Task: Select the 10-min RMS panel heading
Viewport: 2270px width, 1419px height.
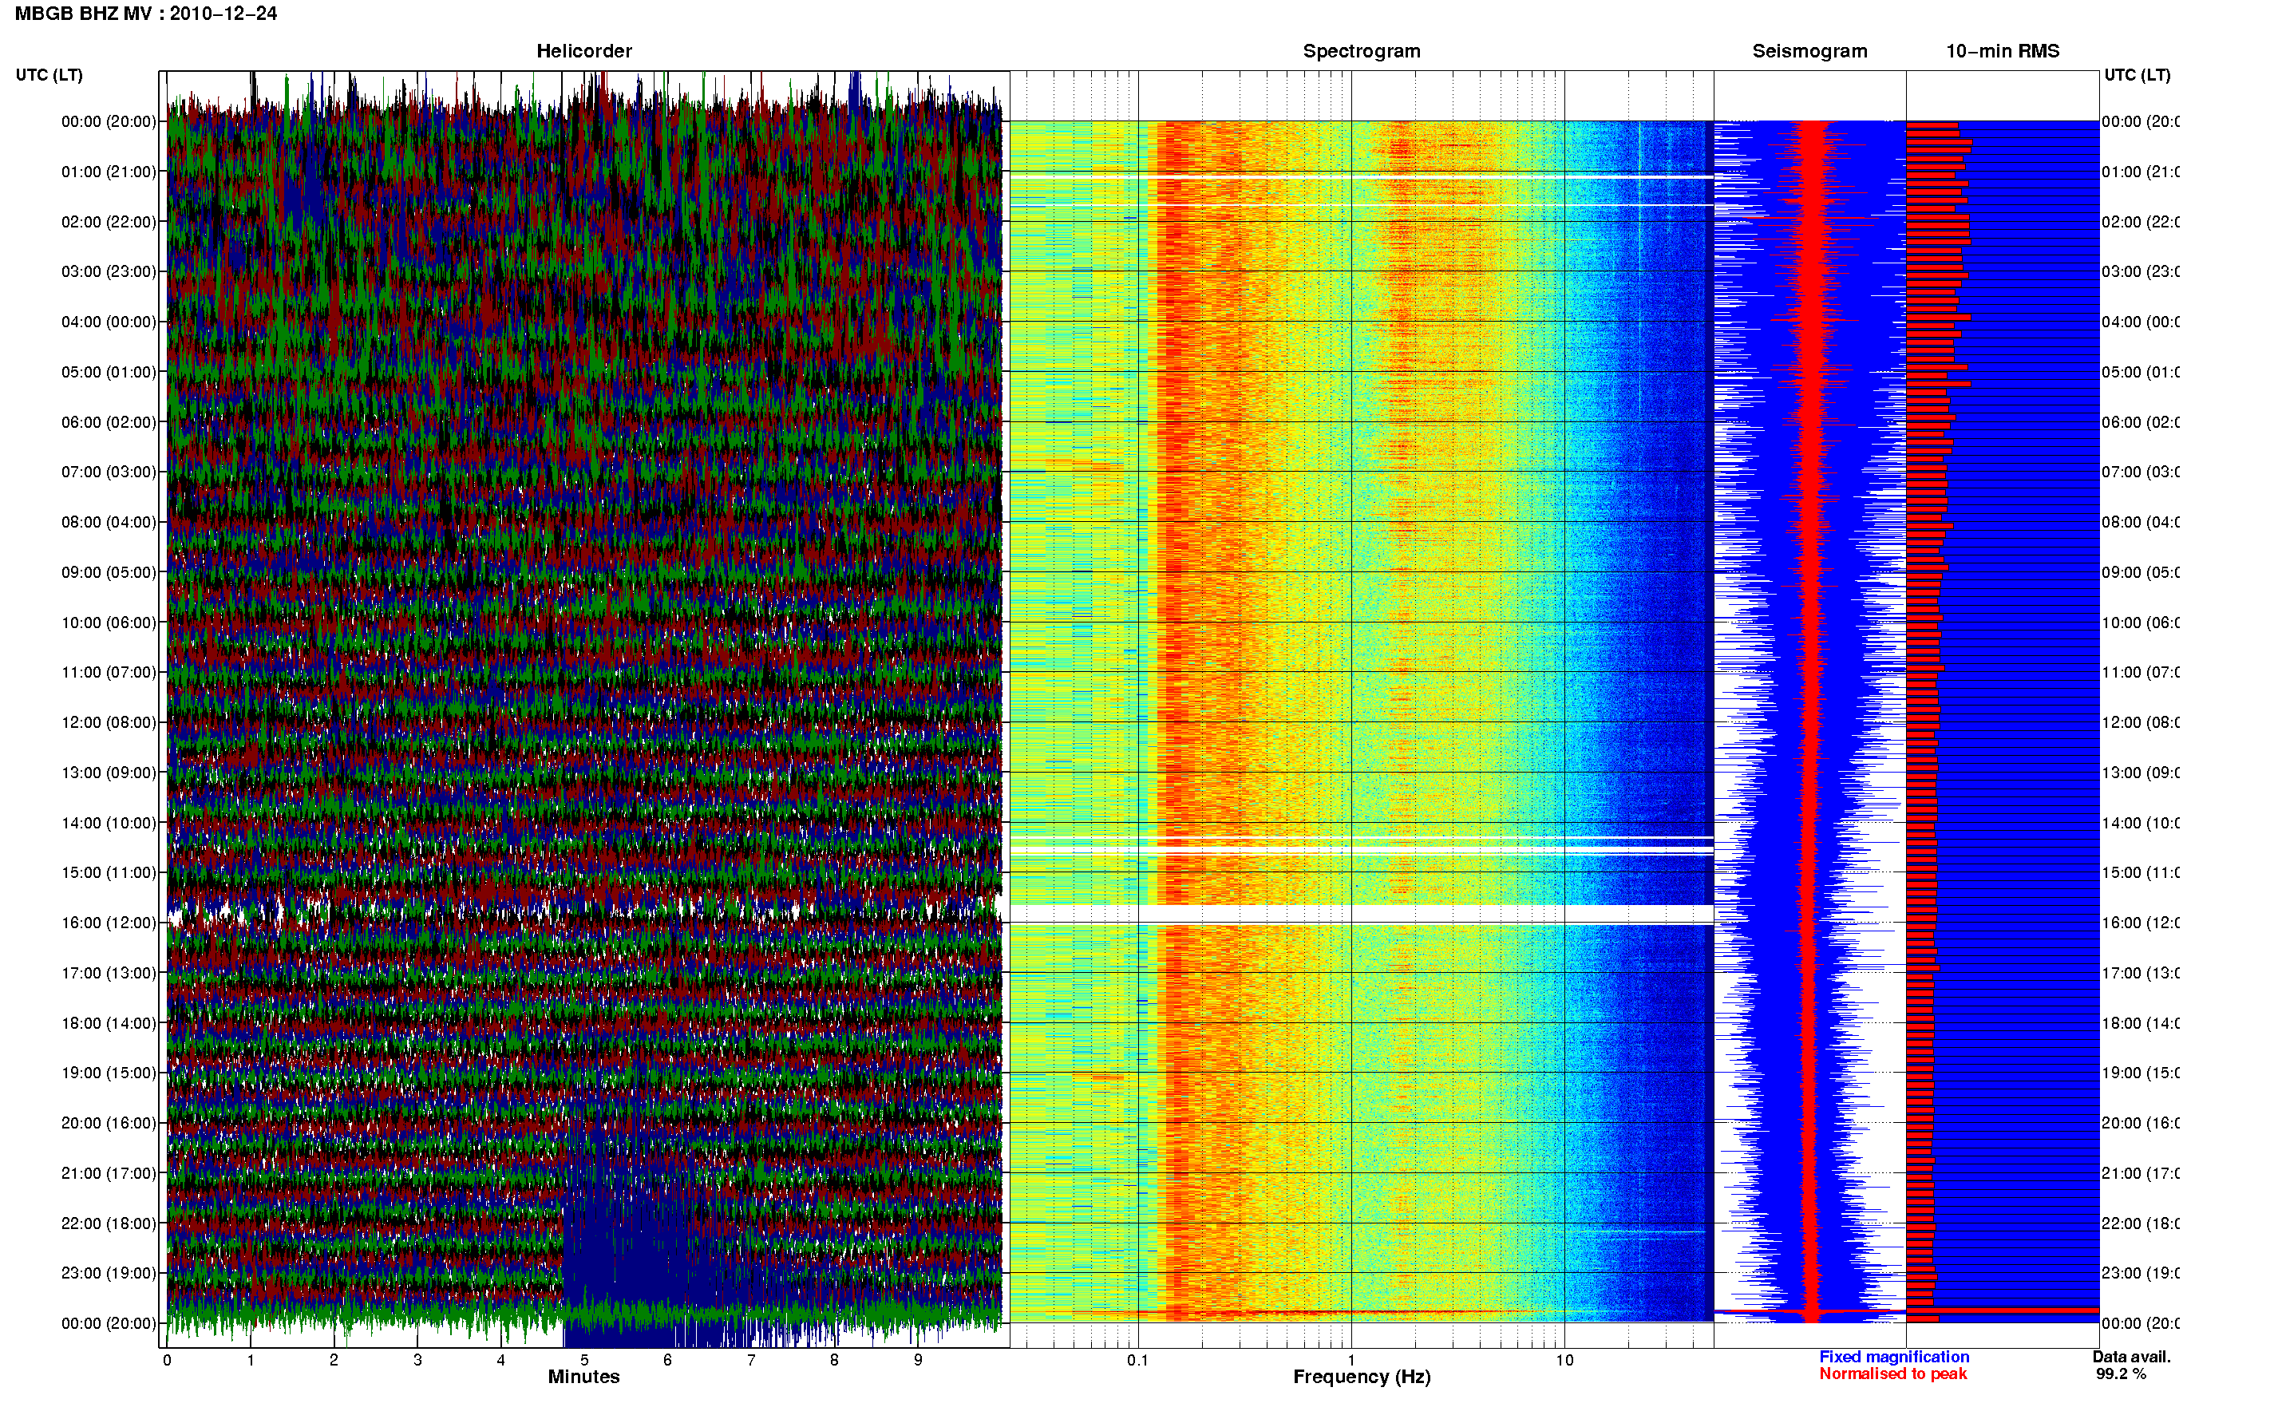Action: pyautogui.click(x=2003, y=52)
